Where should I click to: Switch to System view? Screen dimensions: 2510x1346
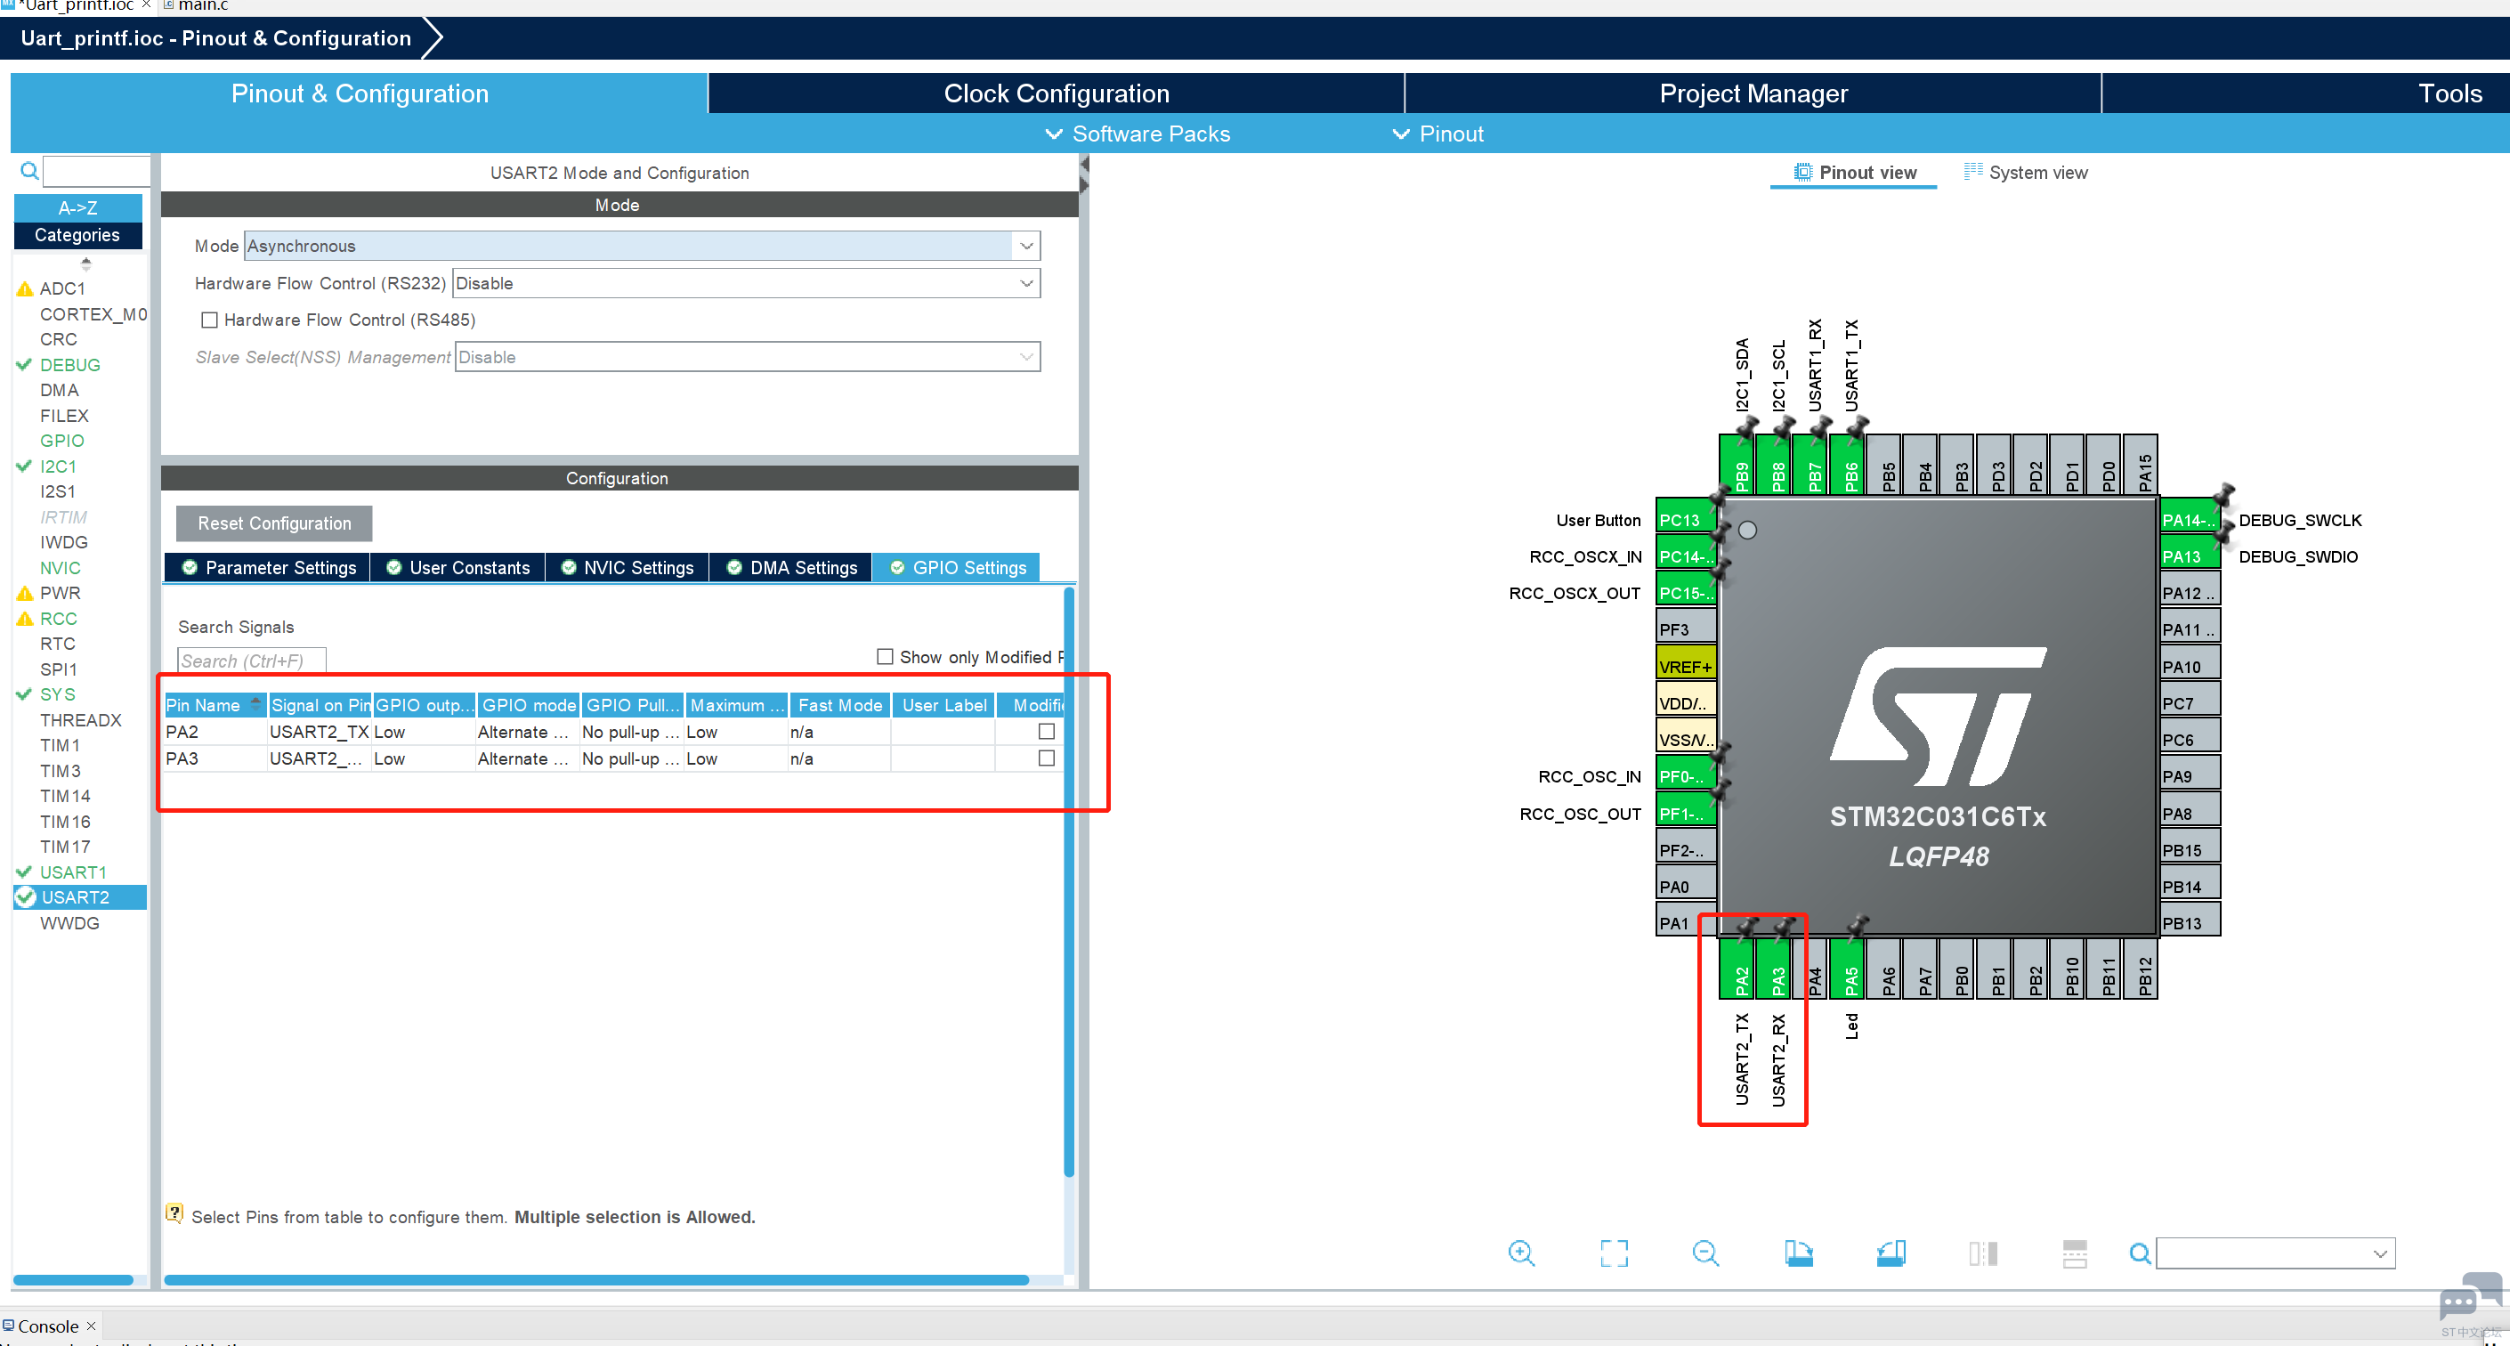click(2026, 173)
